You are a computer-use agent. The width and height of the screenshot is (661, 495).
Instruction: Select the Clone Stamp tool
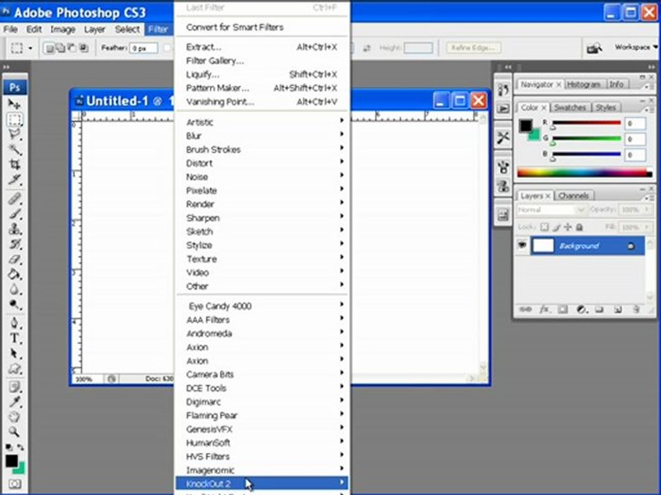point(14,228)
